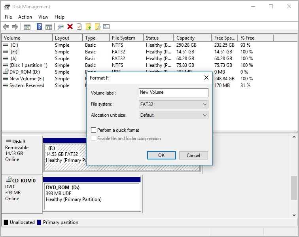The image size is (299, 237).
Task: Click the disk pane scroll down arrow
Action: click(294, 215)
